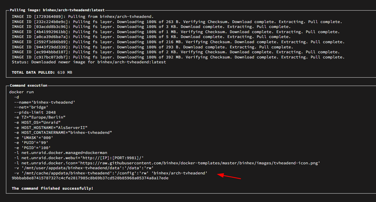Click the TZ="Europe/Berlin" line
The width and height of the screenshot is (376, 202).
tap(40, 117)
